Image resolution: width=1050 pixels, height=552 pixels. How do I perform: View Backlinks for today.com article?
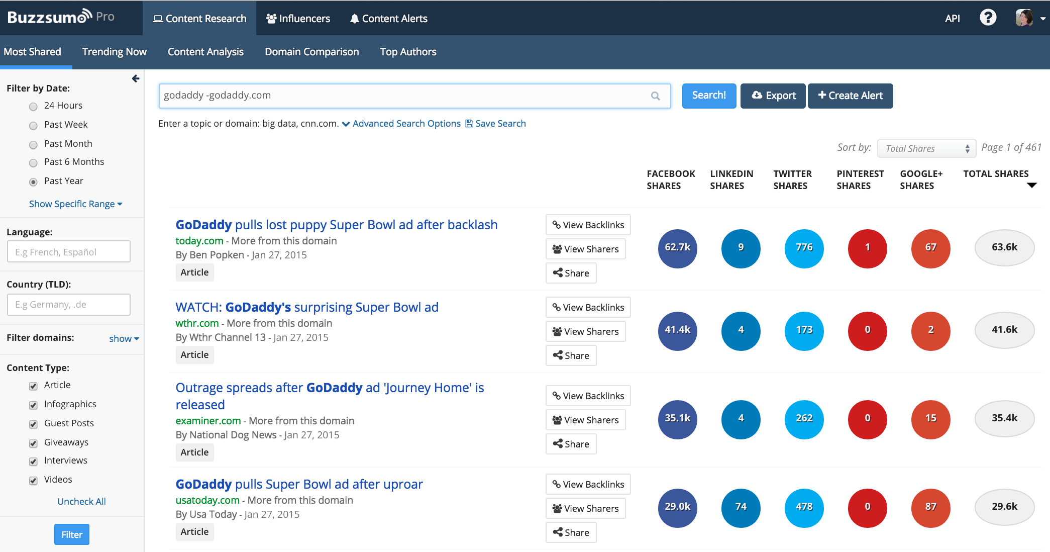click(x=588, y=225)
